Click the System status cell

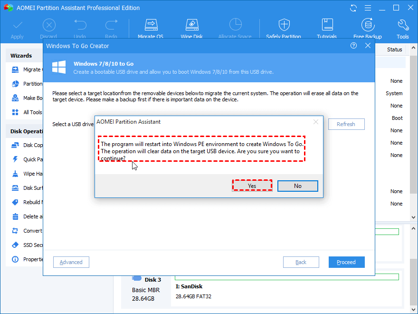(x=394, y=93)
